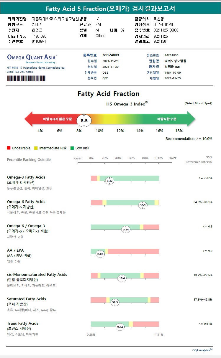Viewport: 221px width, 358px height.
Task: Click the Fatty Acid Fraction heading
Action: pos(108,94)
